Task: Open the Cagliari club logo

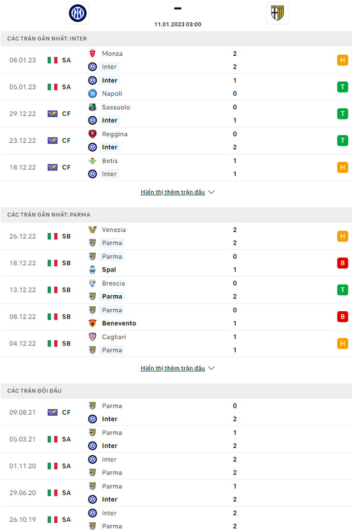Action: point(92,337)
